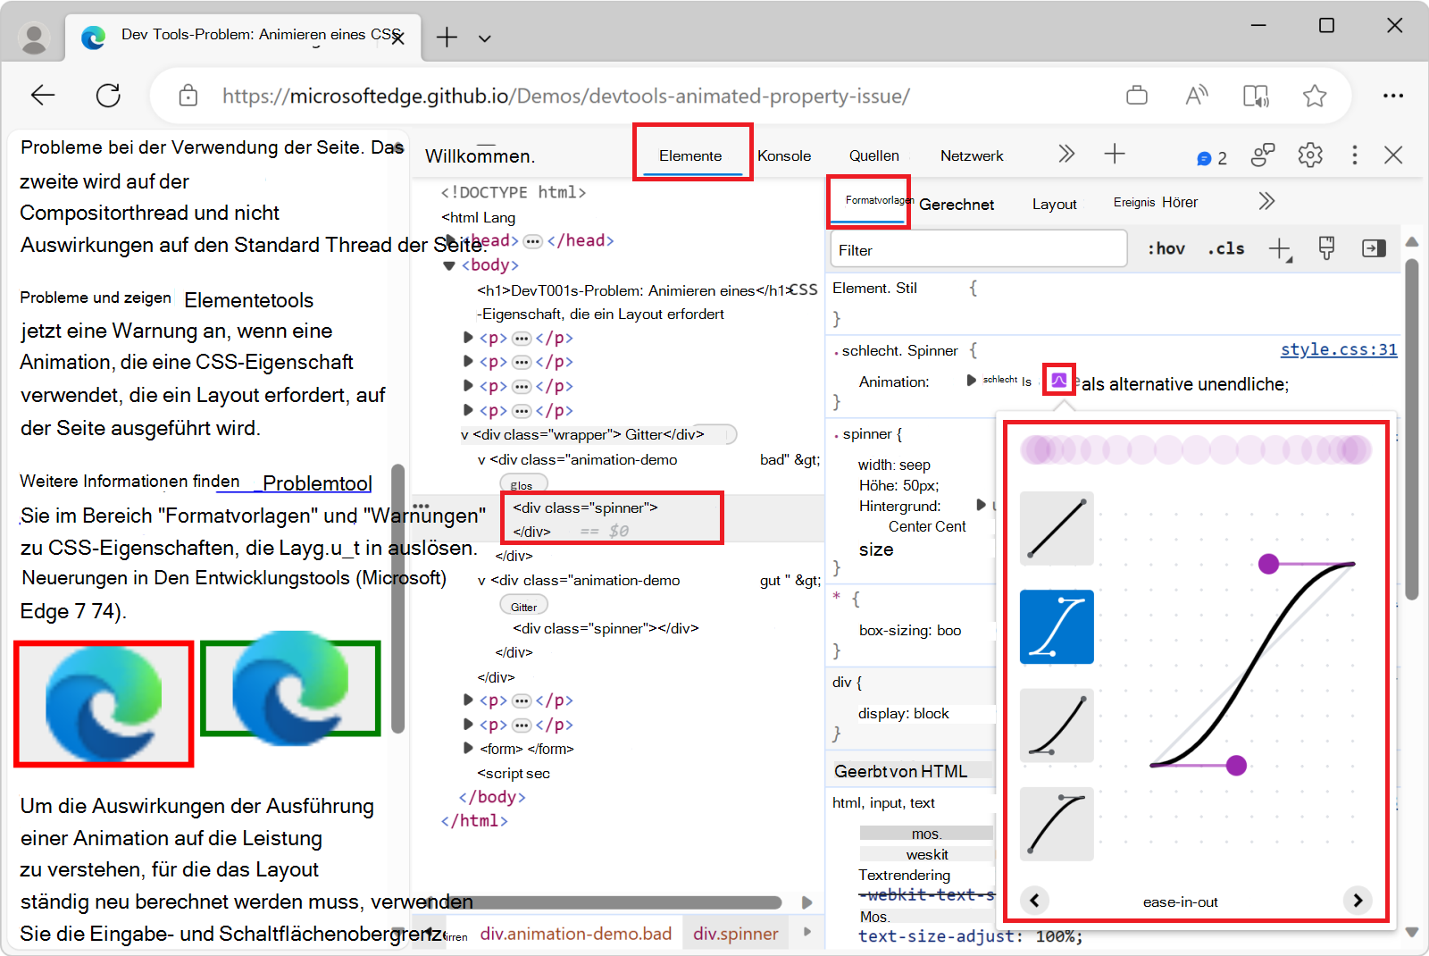Switch to the Konsole tab
The image size is (1429, 956).
coord(784,155)
